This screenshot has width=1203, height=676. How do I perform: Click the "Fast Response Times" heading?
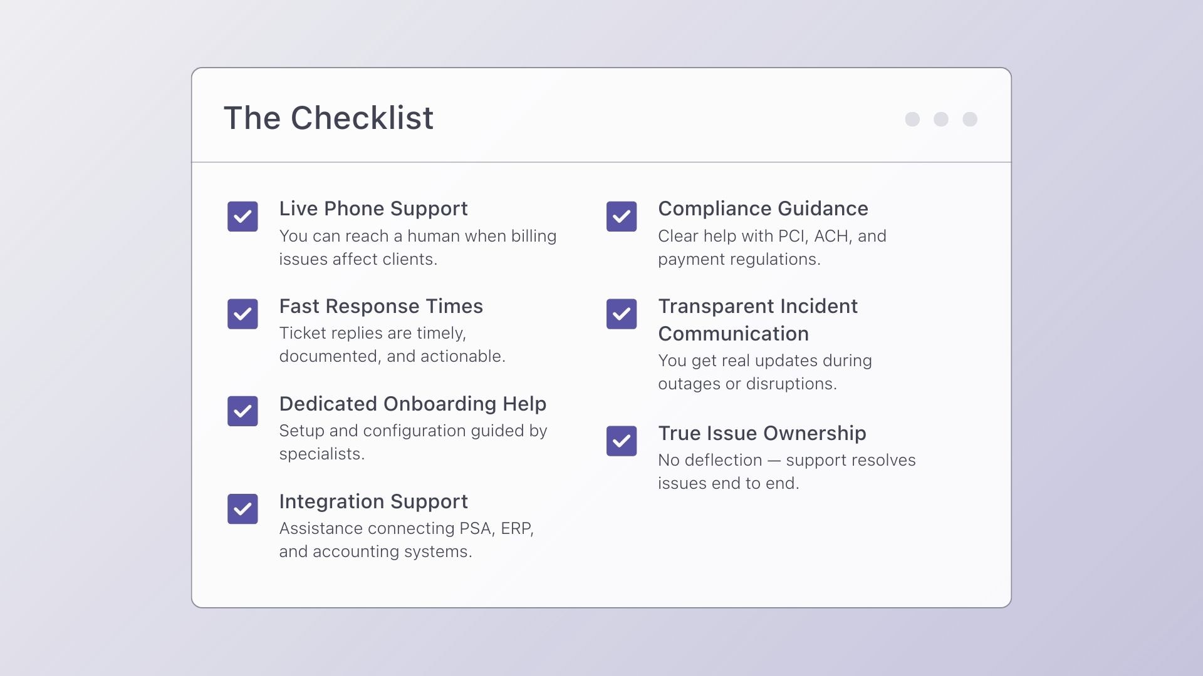click(381, 306)
